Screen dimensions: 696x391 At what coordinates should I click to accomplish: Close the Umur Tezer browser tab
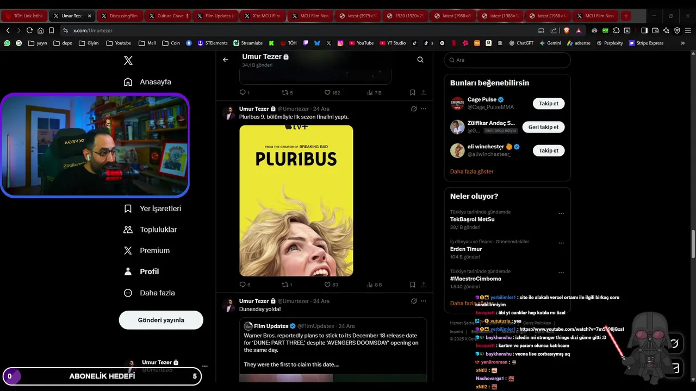pos(89,16)
